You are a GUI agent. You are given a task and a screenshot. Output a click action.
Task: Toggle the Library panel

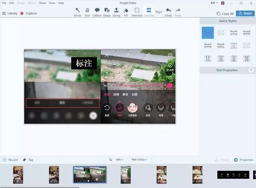(x=10, y=13)
